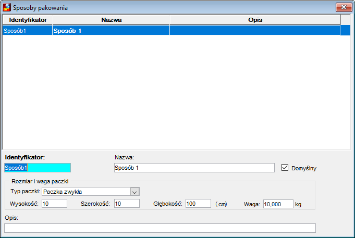Click empty area of the packing list

coord(176,92)
